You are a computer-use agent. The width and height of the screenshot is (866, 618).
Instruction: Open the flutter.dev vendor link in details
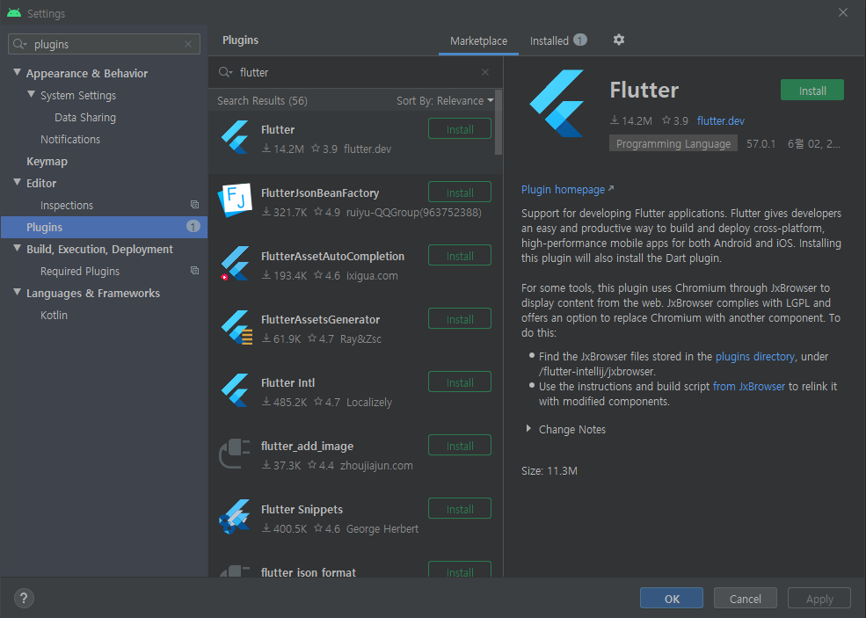click(721, 120)
